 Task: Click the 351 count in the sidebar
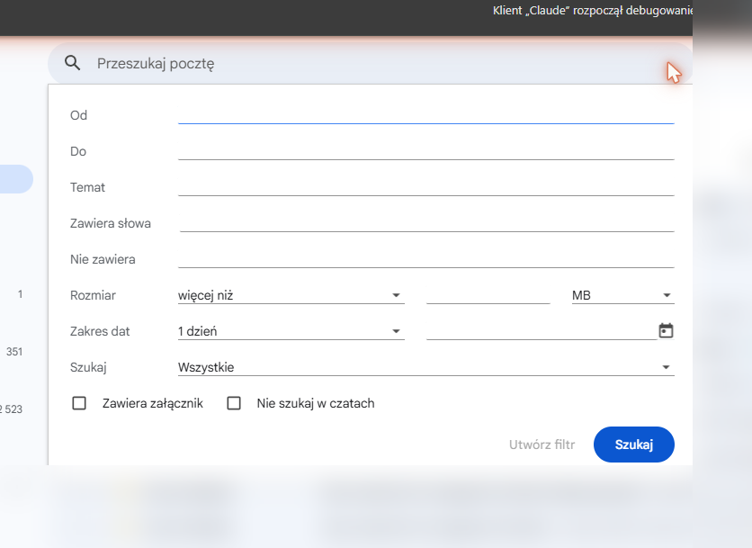point(14,352)
